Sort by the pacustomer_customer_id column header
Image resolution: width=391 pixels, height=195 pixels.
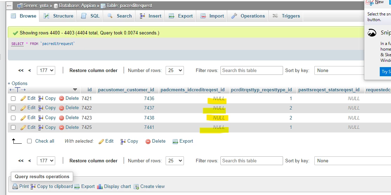126,90
